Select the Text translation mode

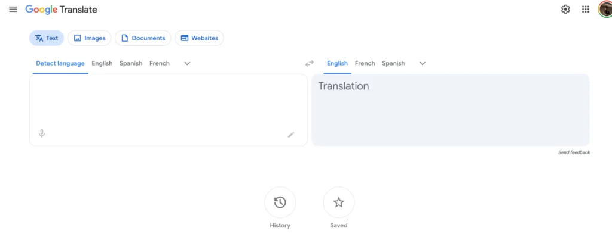(47, 38)
